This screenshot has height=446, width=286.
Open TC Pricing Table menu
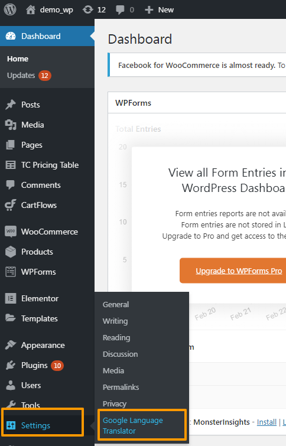point(50,165)
